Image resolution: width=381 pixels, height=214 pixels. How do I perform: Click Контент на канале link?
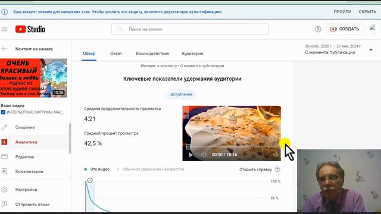click(34, 49)
